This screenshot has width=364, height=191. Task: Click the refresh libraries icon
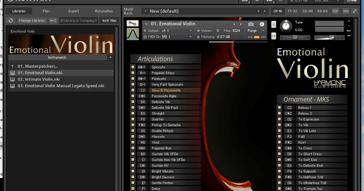pos(11,20)
